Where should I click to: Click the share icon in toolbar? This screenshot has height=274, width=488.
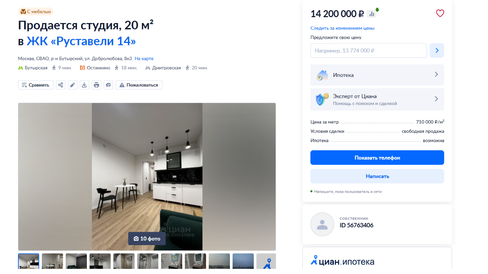(x=61, y=85)
